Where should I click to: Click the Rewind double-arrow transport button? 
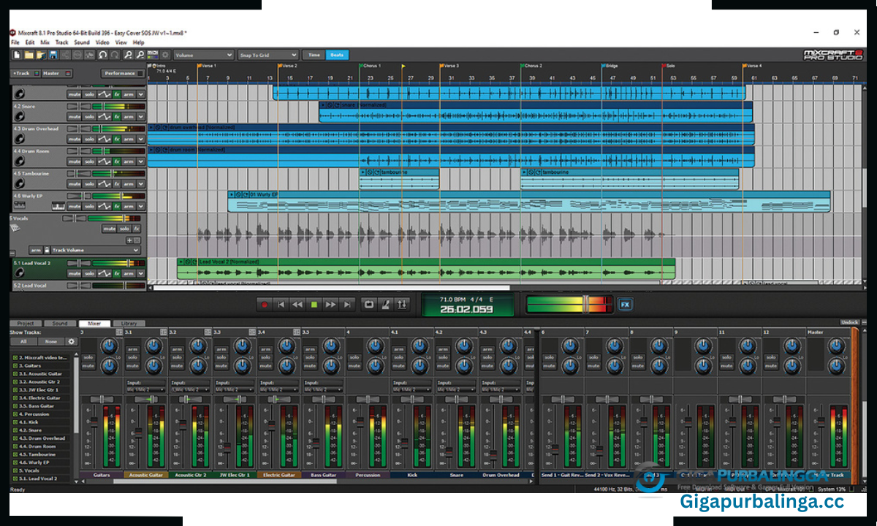pyautogui.click(x=297, y=304)
